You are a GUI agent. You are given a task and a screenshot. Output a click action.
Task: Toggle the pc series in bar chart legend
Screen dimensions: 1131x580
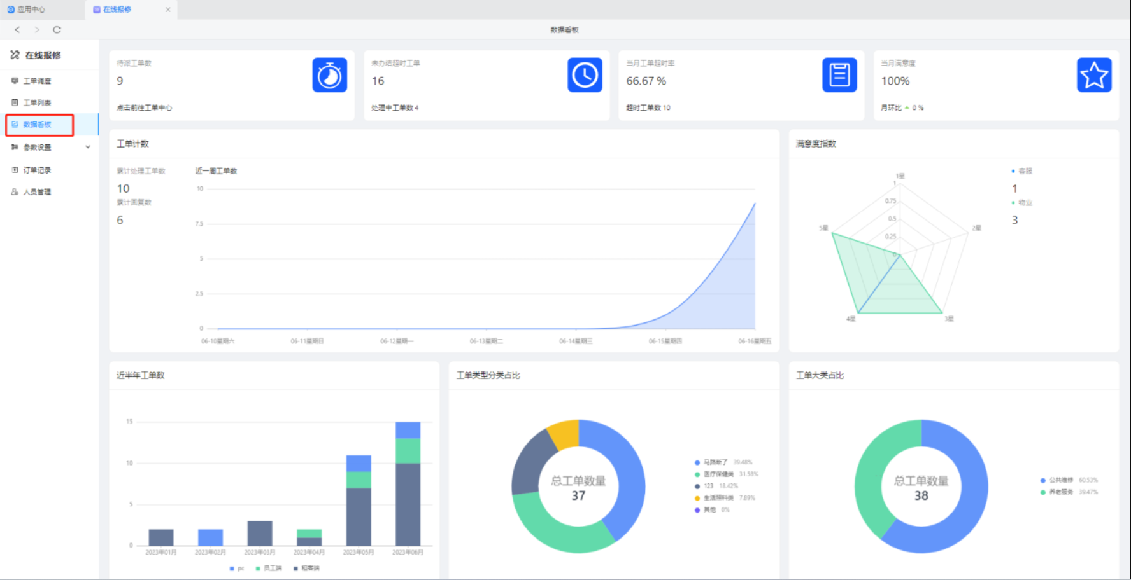click(x=236, y=569)
